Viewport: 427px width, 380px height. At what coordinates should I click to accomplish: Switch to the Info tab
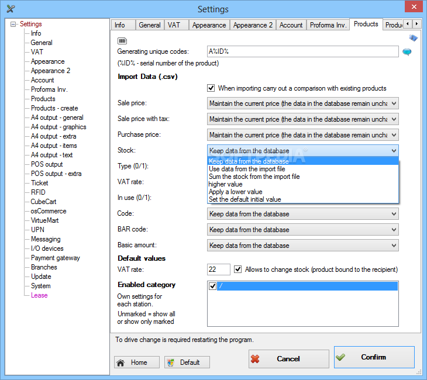pyautogui.click(x=123, y=25)
